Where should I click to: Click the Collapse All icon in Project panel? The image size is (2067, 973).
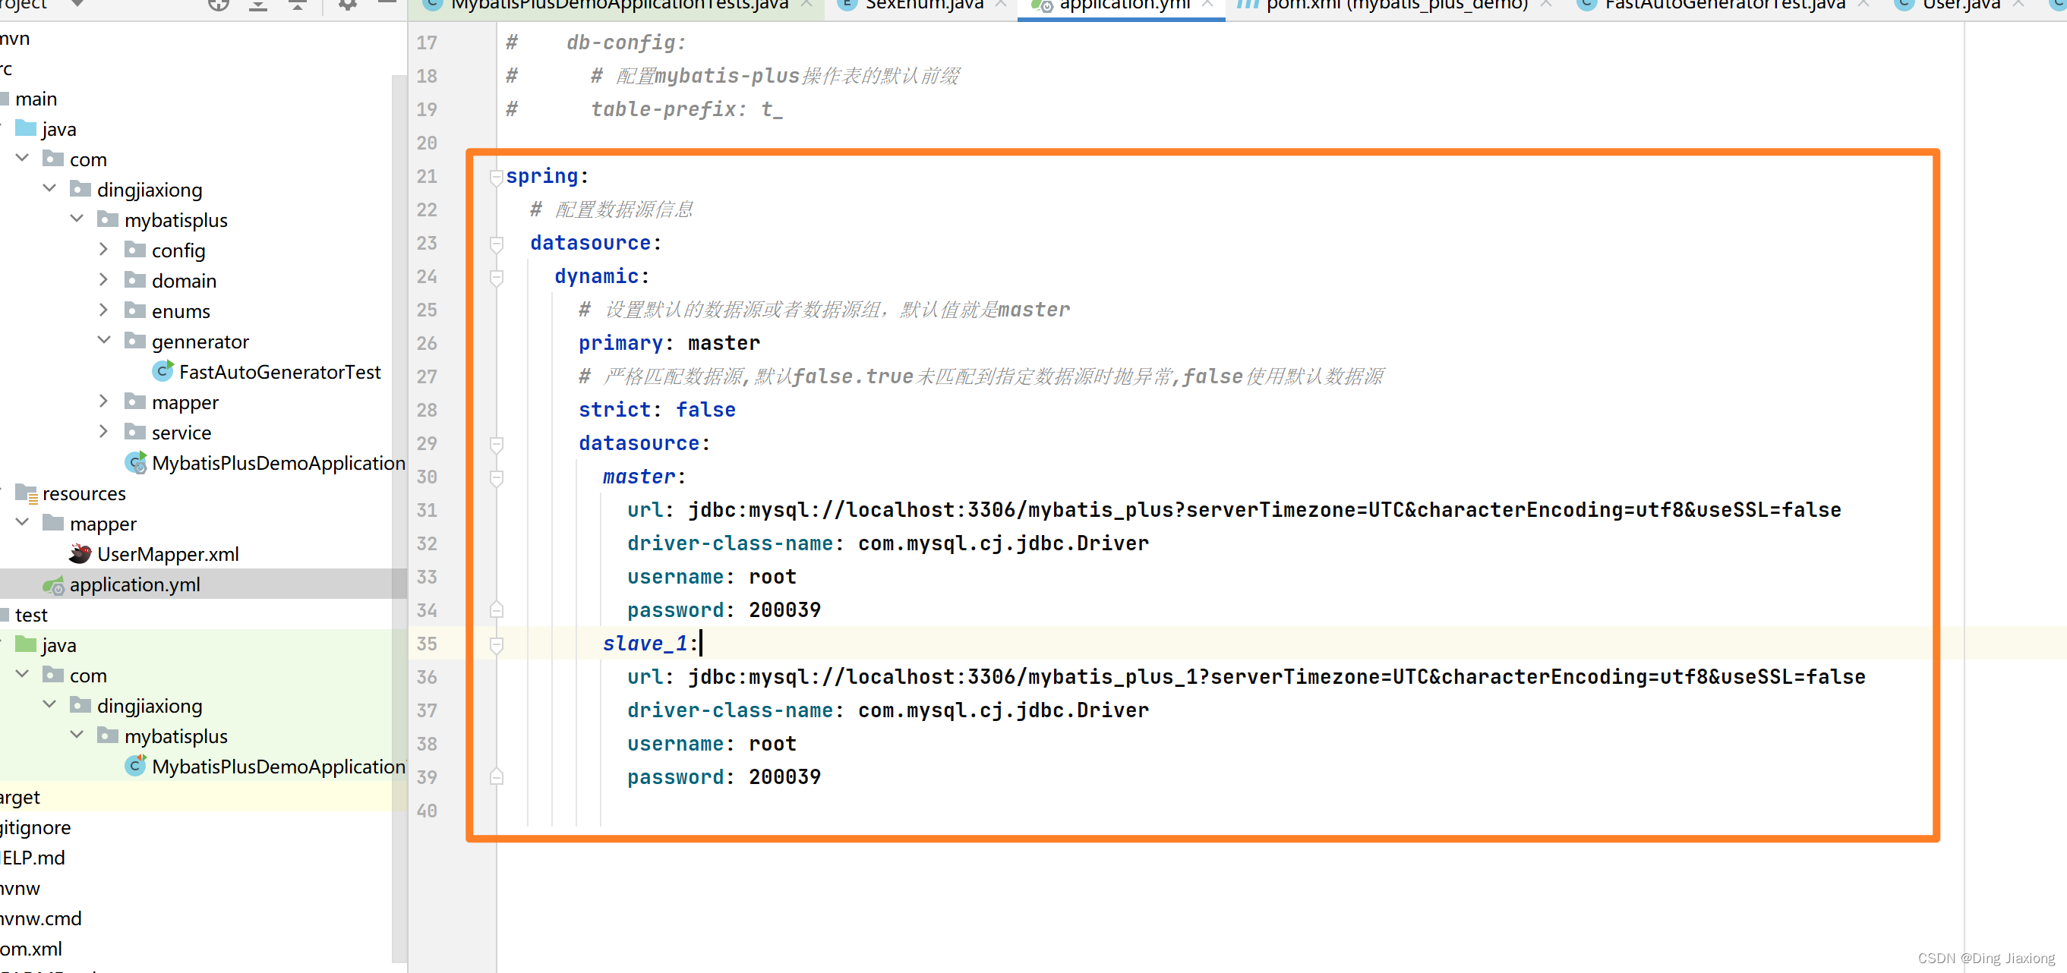297,5
